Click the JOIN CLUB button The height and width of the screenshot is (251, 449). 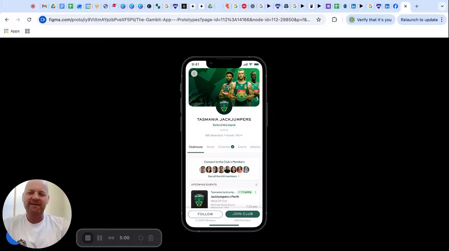click(x=242, y=214)
